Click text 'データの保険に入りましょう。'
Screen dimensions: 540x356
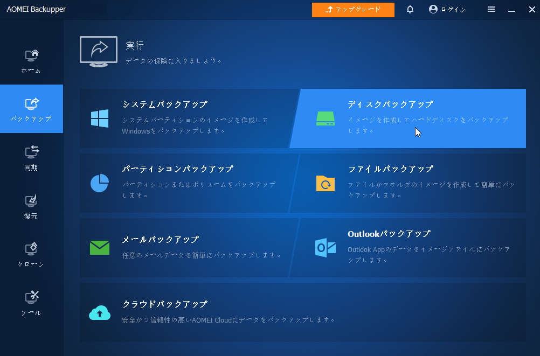(174, 61)
